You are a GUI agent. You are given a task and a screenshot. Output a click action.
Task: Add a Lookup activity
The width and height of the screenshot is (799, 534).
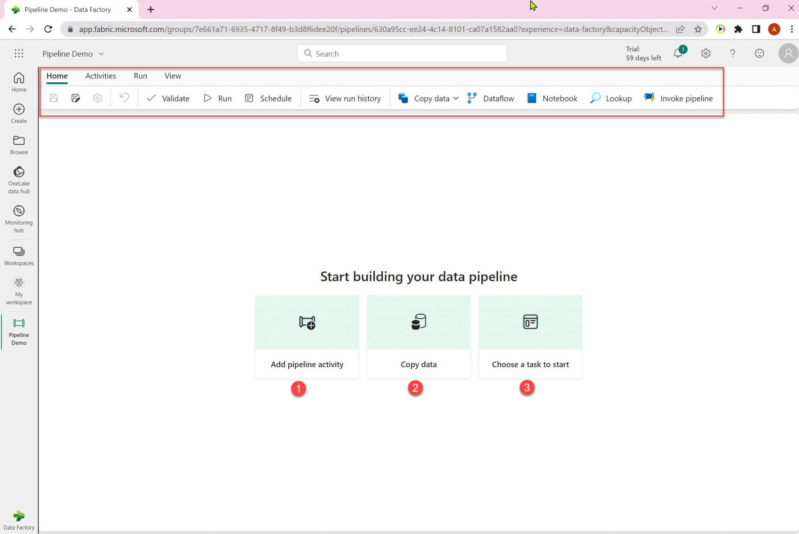[611, 98]
